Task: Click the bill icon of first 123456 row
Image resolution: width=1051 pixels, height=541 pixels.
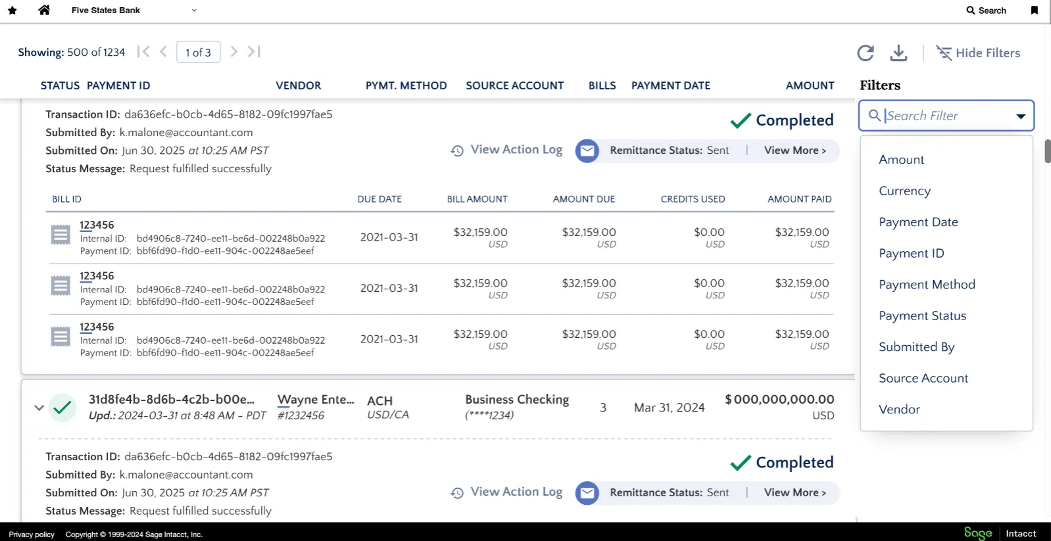Action: coord(61,235)
